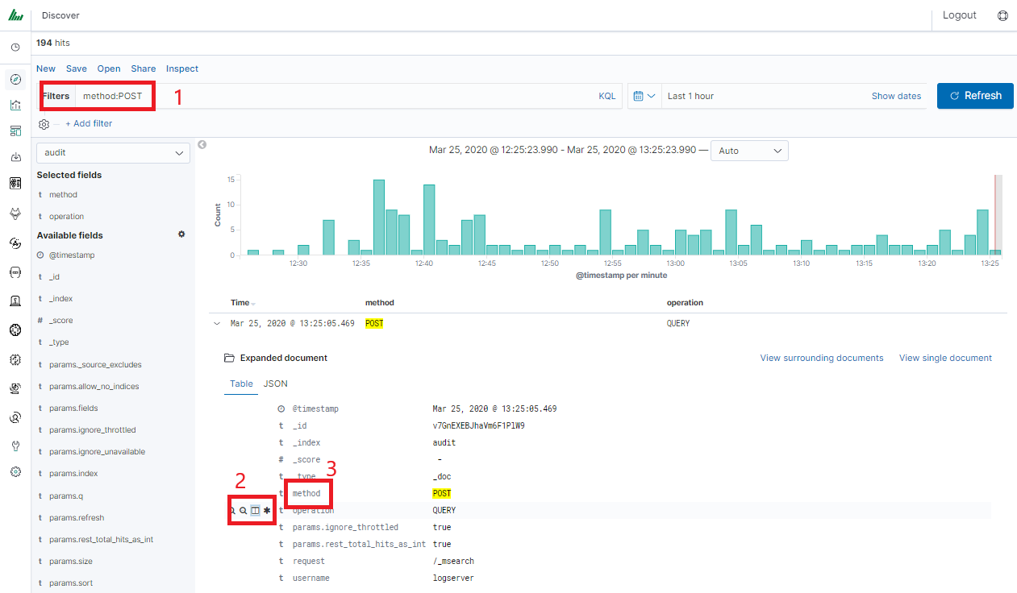This screenshot has width=1017, height=593.
Task: Open Management gear icon at sidebar bottom
Action: click(x=15, y=471)
